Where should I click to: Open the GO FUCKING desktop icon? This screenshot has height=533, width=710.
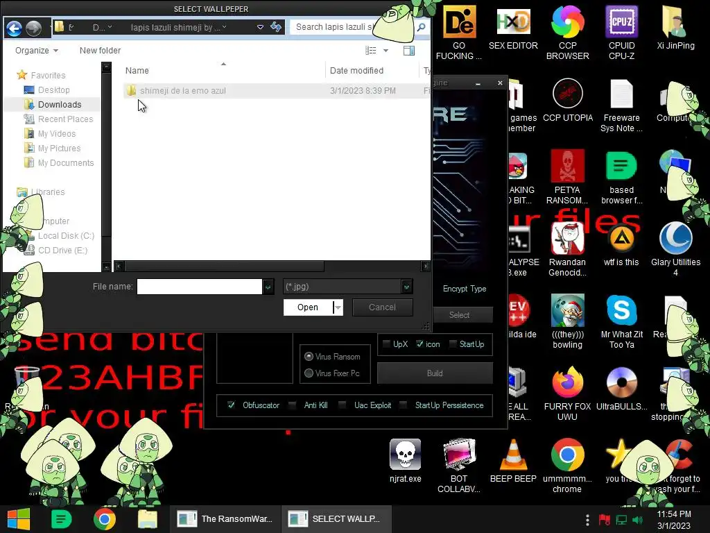tap(459, 33)
